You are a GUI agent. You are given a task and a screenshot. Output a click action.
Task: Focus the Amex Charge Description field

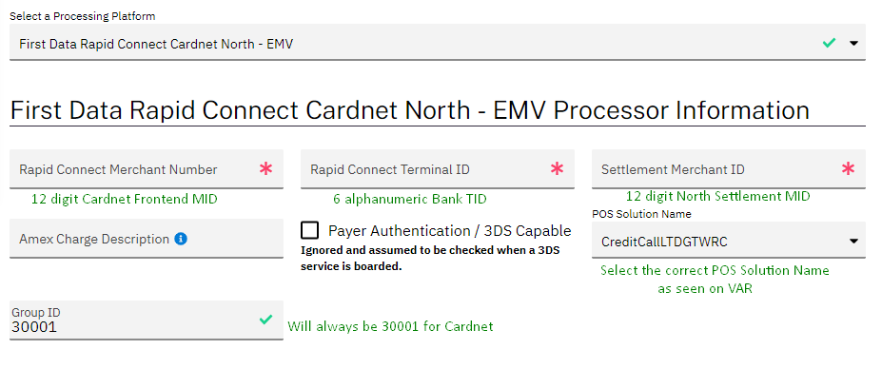[x=147, y=239]
